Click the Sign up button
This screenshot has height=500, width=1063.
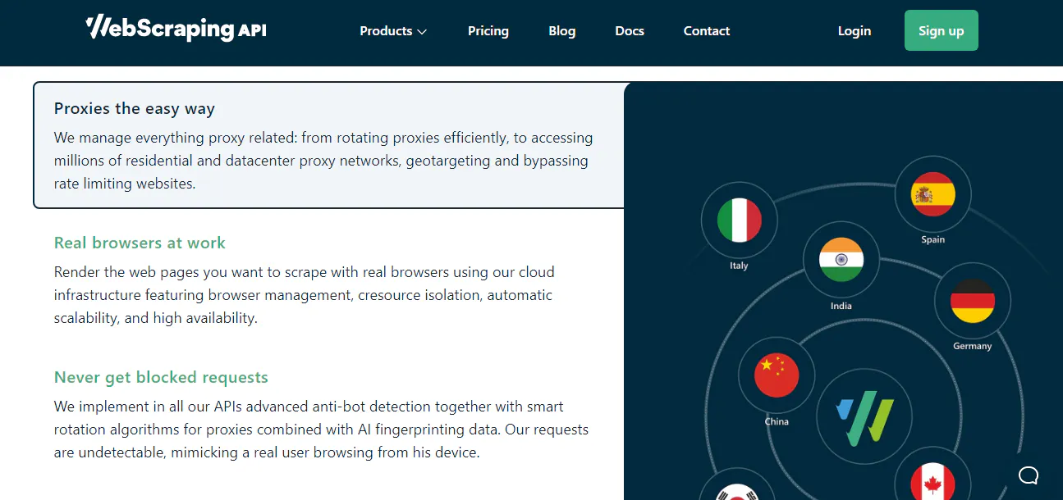[x=941, y=30]
